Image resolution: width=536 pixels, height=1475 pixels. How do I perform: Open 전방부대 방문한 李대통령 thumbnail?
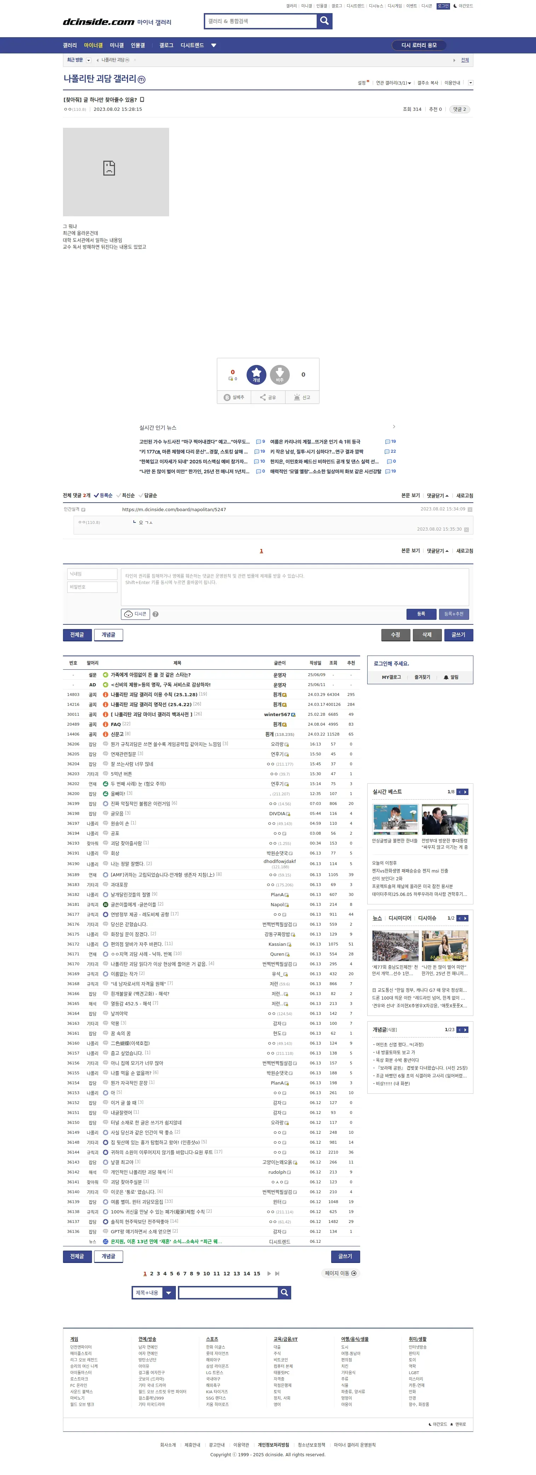coord(444,819)
